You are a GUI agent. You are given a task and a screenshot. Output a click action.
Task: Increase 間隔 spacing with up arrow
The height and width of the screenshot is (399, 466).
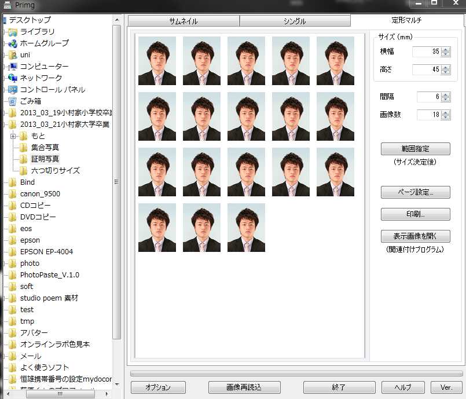(445, 94)
